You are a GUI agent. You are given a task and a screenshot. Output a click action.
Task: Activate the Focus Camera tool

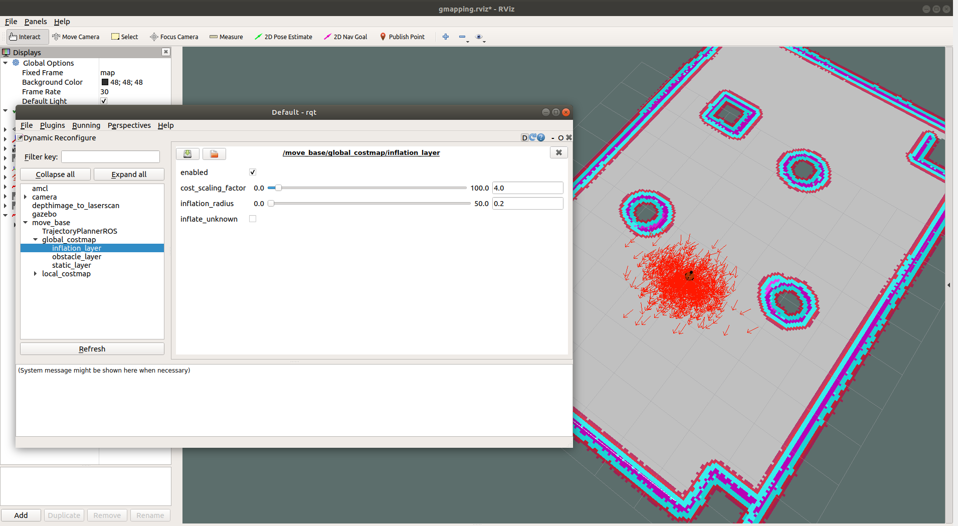tap(174, 37)
